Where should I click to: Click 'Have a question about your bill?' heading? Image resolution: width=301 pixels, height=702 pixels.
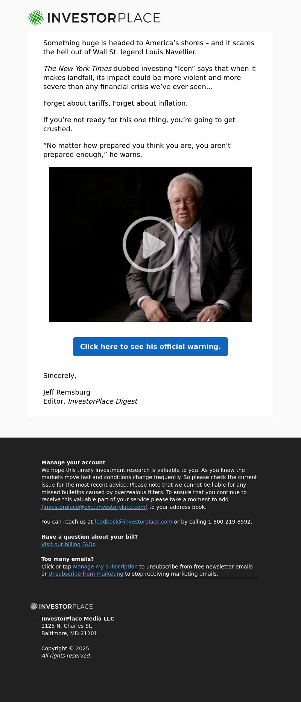[90, 537]
